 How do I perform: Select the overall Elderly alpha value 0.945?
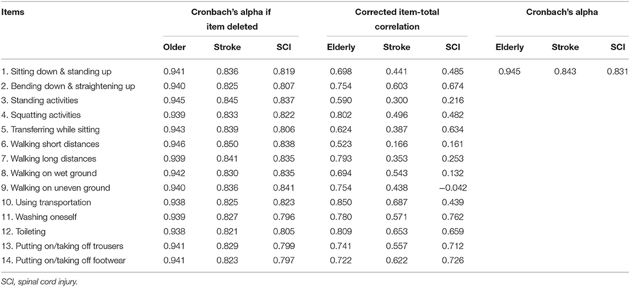pos(509,72)
